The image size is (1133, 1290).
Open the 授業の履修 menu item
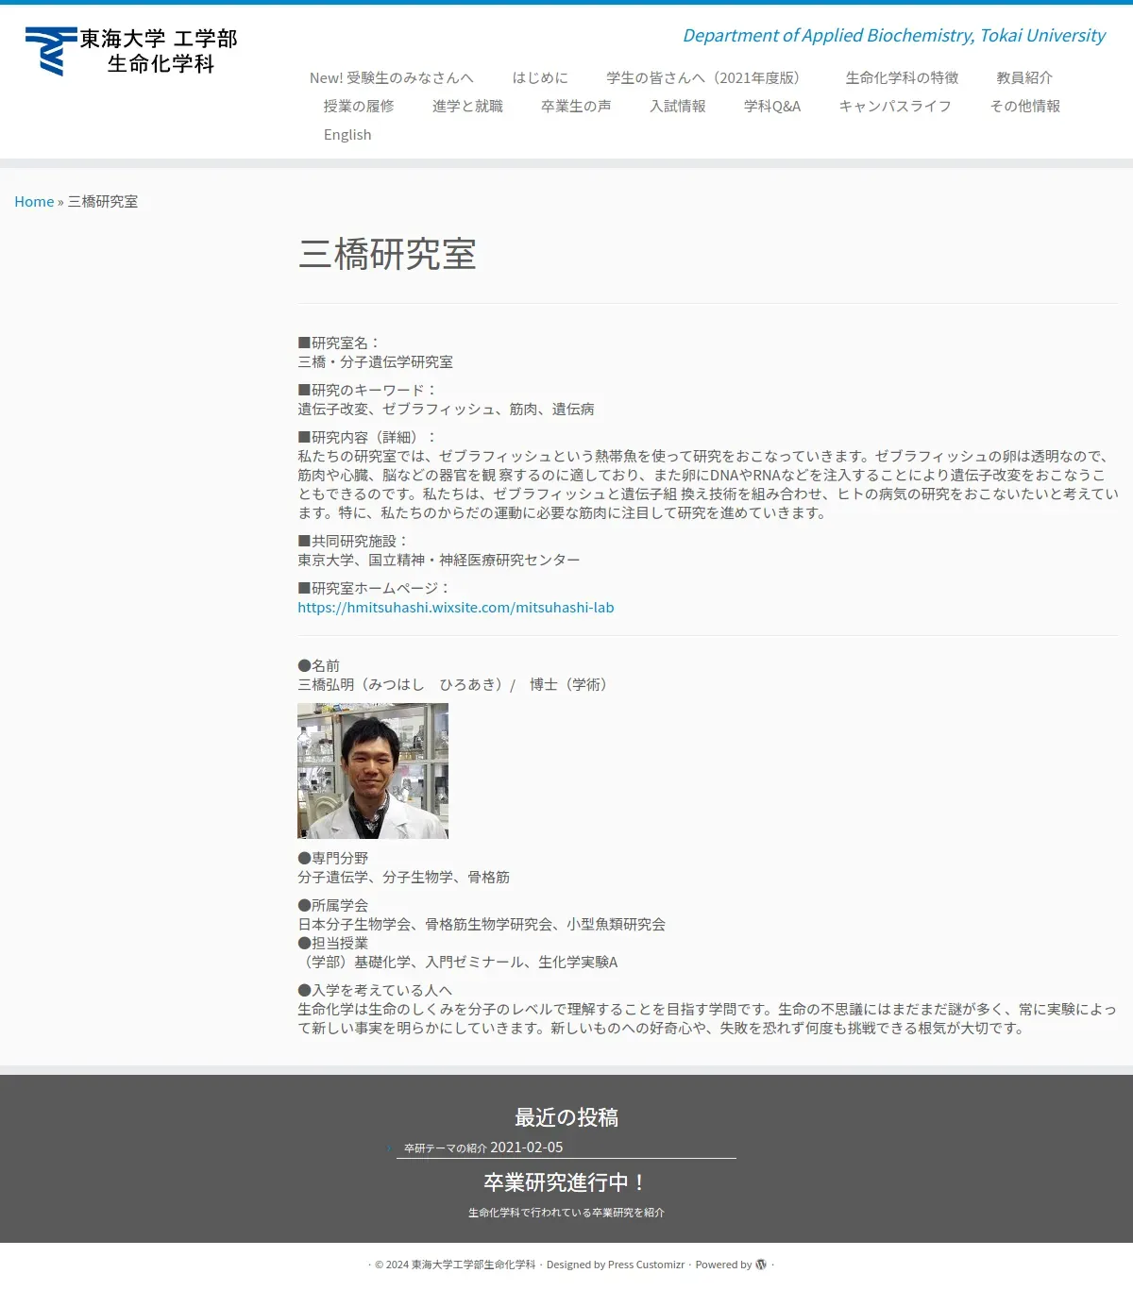[359, 107]
